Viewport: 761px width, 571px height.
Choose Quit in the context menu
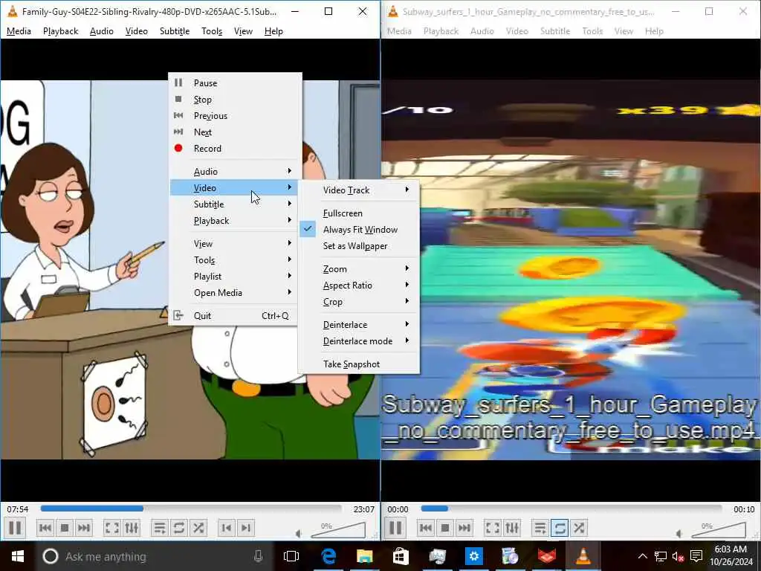[x=233, y=315]
